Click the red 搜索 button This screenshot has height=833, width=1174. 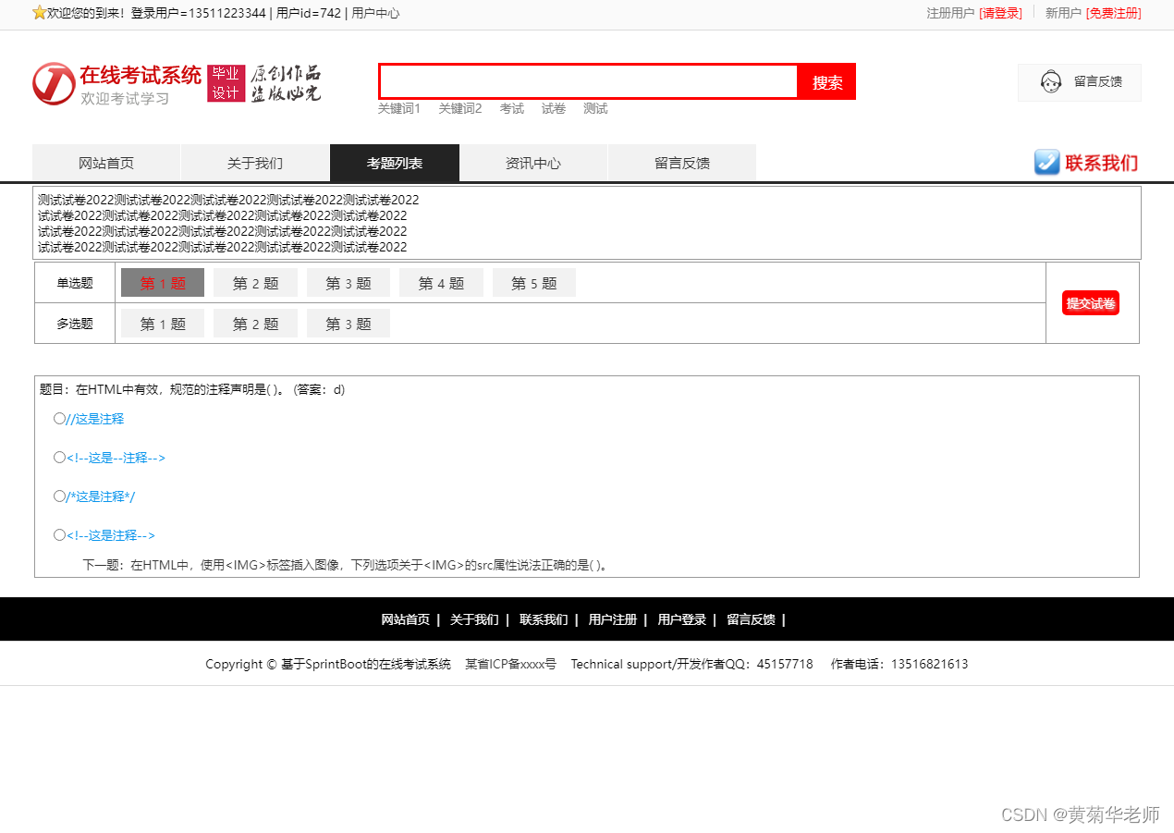[x=825, y=82]
